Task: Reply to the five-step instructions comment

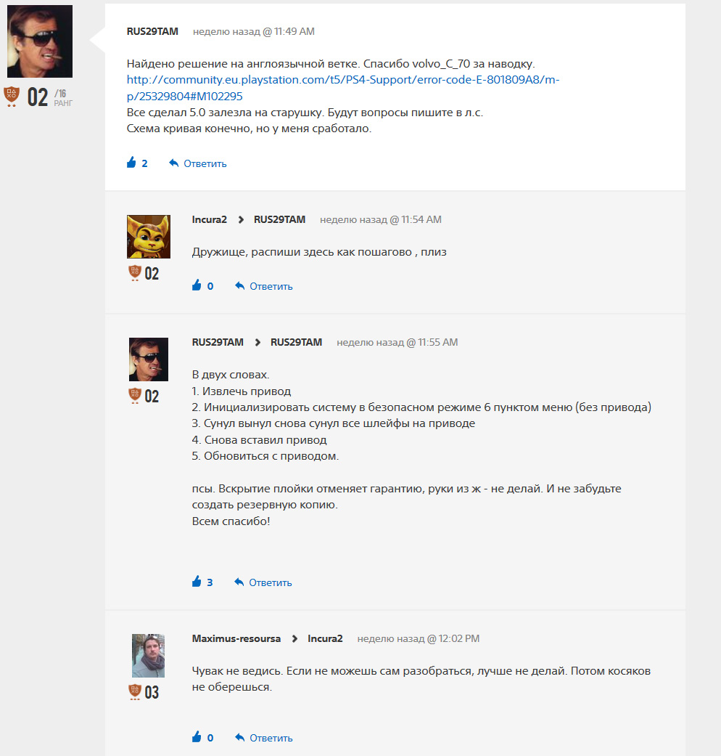Action: click(x=263, y=582)
